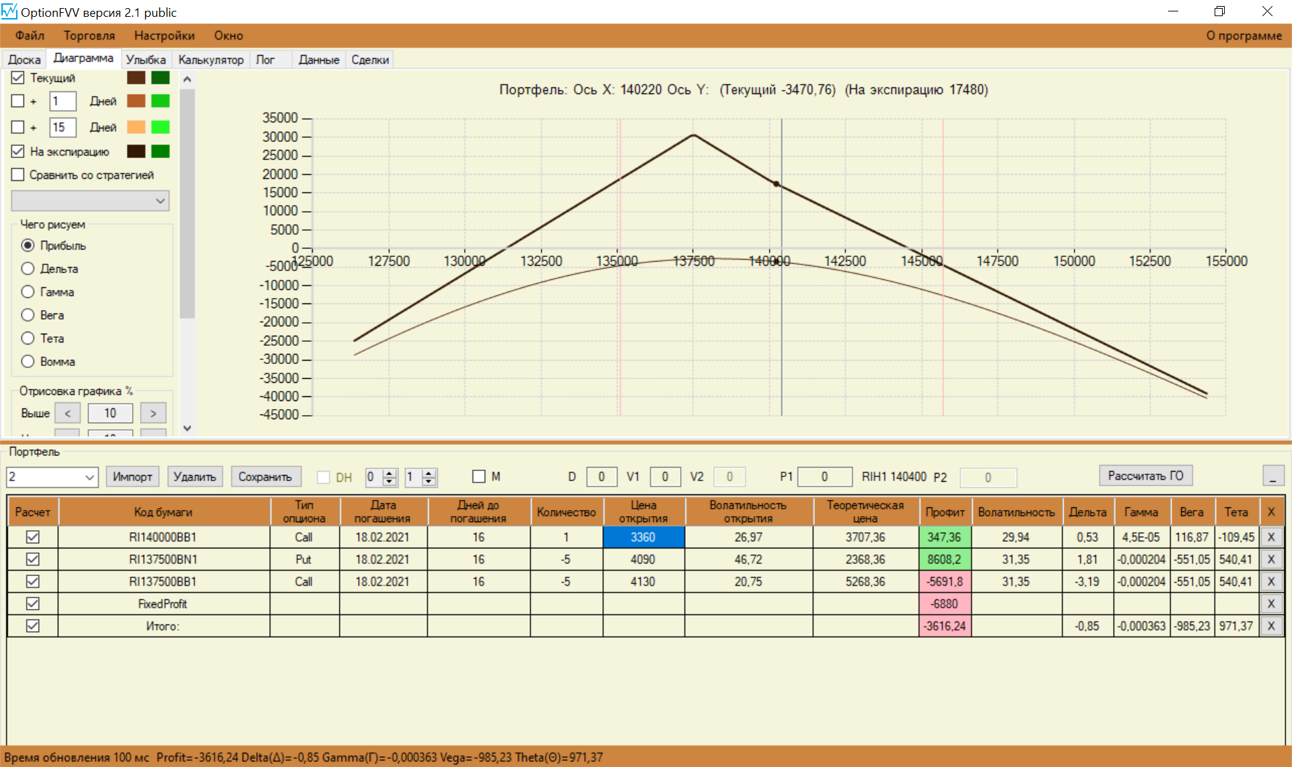Increment the DH first spinner value
The image size is (1292, 767).
(x=390, y=473)
